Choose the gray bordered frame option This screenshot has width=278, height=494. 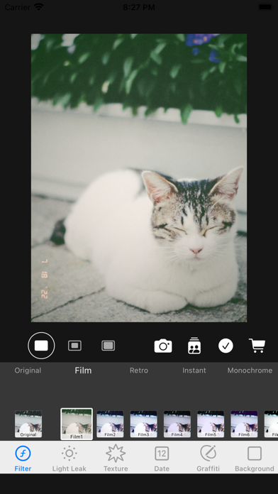[108, 346]
